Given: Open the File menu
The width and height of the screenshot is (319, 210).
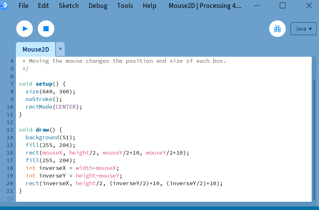Looking at the screenshot, I should (23, 6).
